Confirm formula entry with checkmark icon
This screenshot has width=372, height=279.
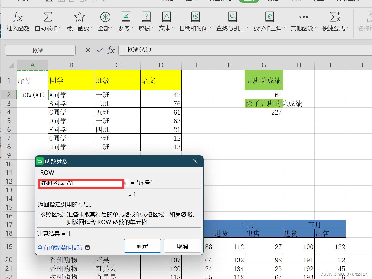point(100,50)
